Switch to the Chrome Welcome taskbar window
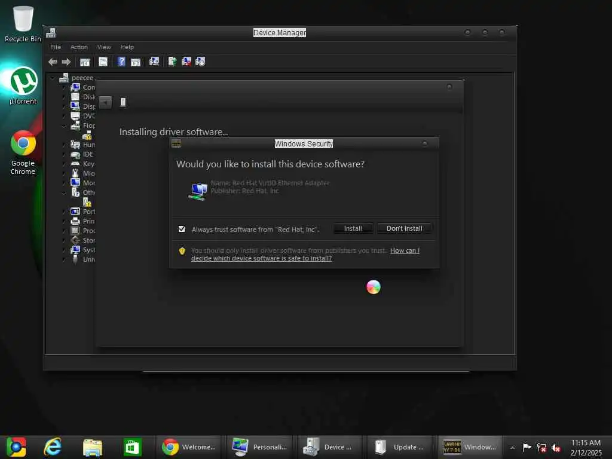This screenshot has width=612, height=459. [x=189, y=447]
